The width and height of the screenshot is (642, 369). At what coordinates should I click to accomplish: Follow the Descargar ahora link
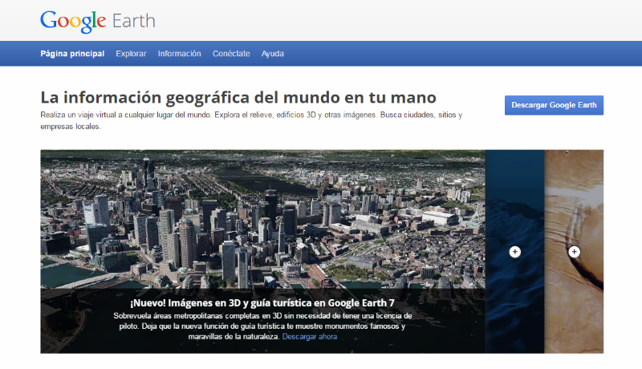(x=310, y=337)
